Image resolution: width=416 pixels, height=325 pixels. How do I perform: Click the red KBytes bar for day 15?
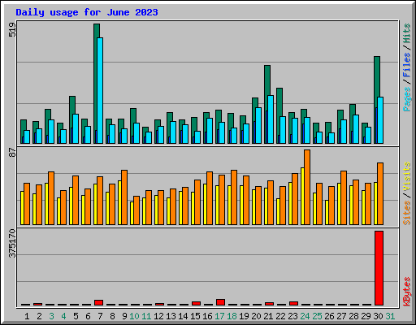(196, 303)
